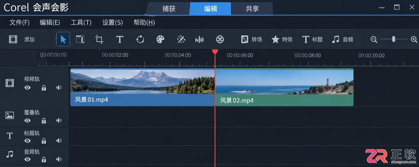
Task: Mute the 视频轨 speaker
Action: pyautogui.click(x=59, y=88)
